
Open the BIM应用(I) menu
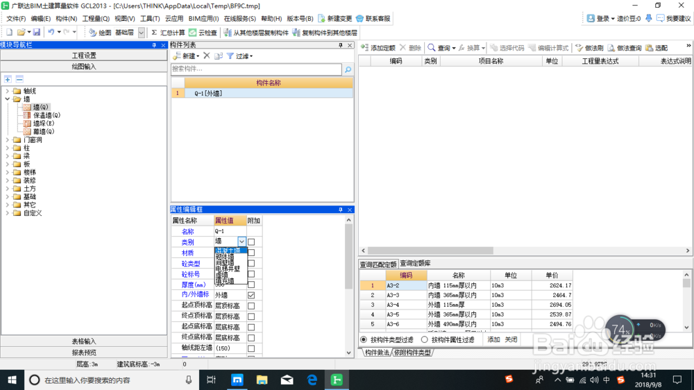pyautogui.click(x=203, y=19)
